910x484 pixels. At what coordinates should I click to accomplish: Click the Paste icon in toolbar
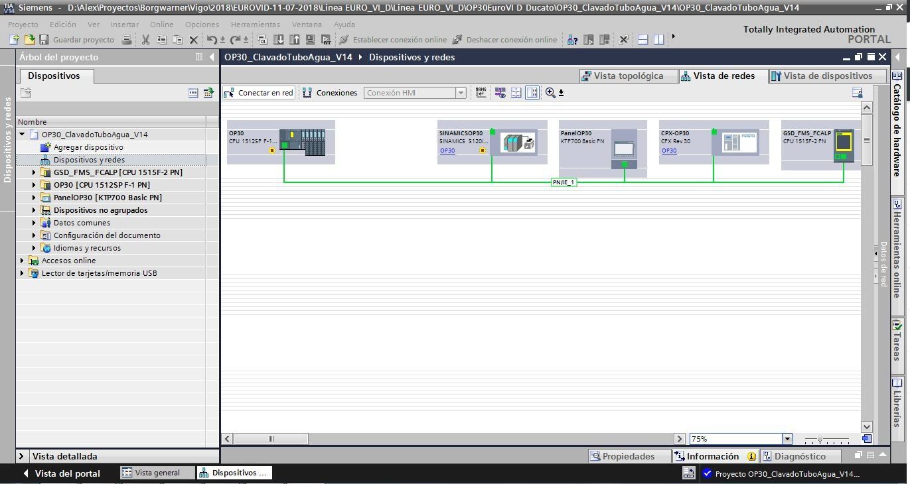coord(177,40)
